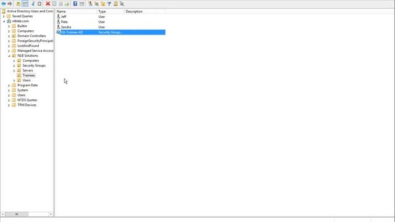This screenshot has width=395, height=222.
Task: Click the Export List toolbar icon
Action: [67, 4]
